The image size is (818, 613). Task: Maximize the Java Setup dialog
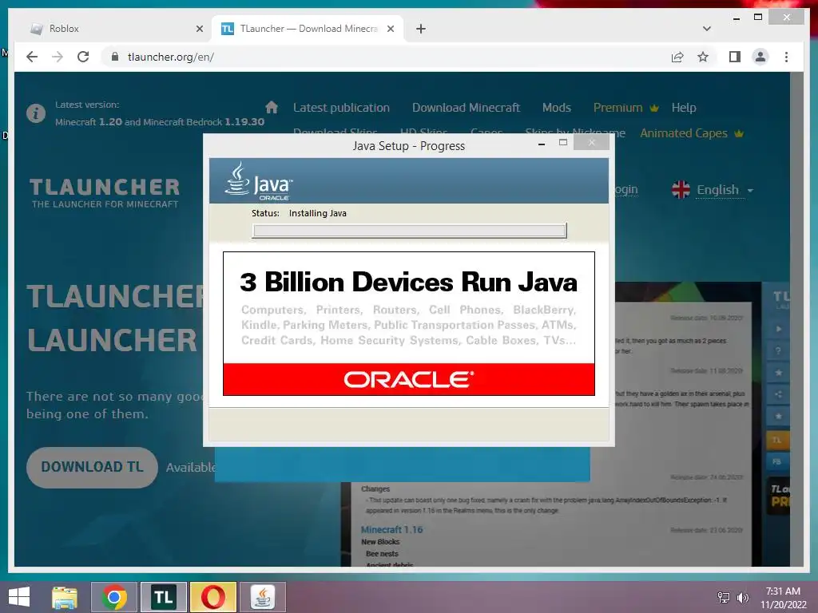coord(563,142)
